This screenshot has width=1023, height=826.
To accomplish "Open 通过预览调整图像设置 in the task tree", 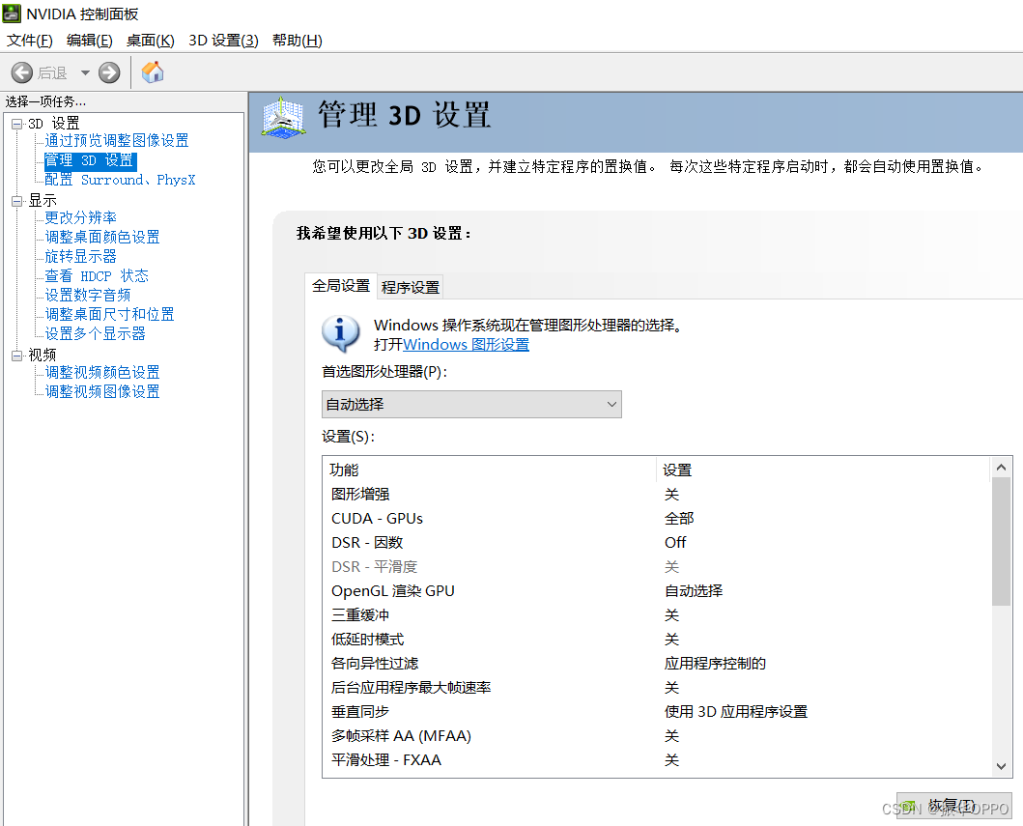I will click(117, 141).
